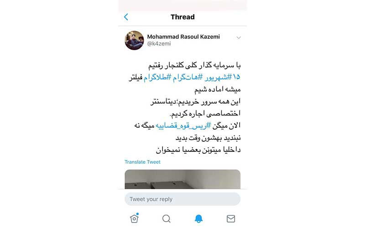The height and width of the screenshot is (228, 365).
Task: Open the Messages envelope tab
Action: tap(231, 219)
